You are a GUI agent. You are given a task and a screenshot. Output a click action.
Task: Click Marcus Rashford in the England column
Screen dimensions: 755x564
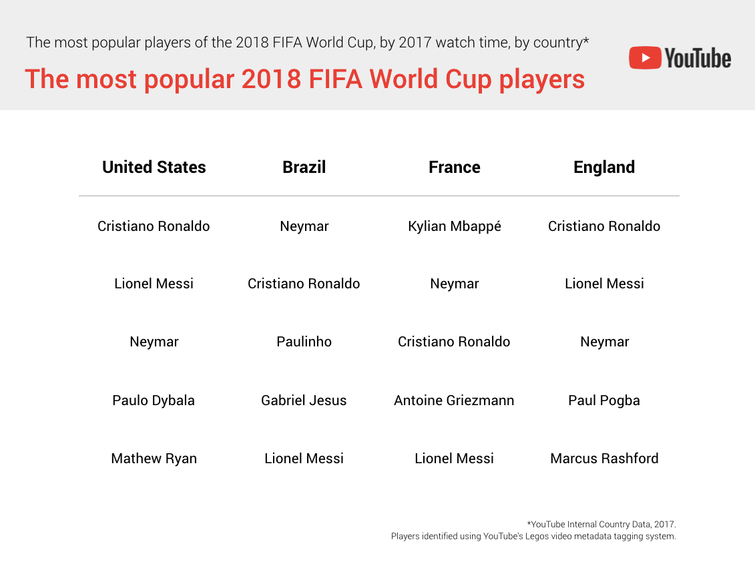604,458
